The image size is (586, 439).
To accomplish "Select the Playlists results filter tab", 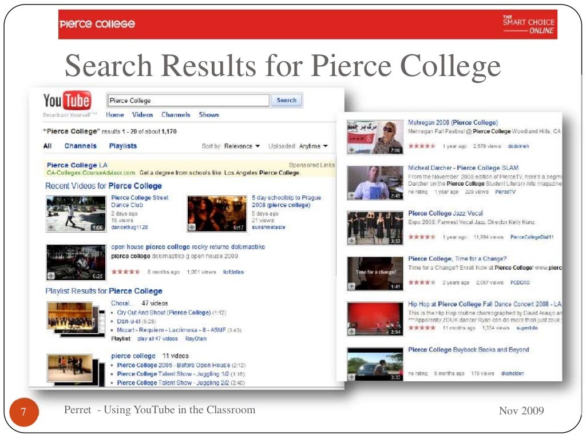I will [x=123, y=146].
